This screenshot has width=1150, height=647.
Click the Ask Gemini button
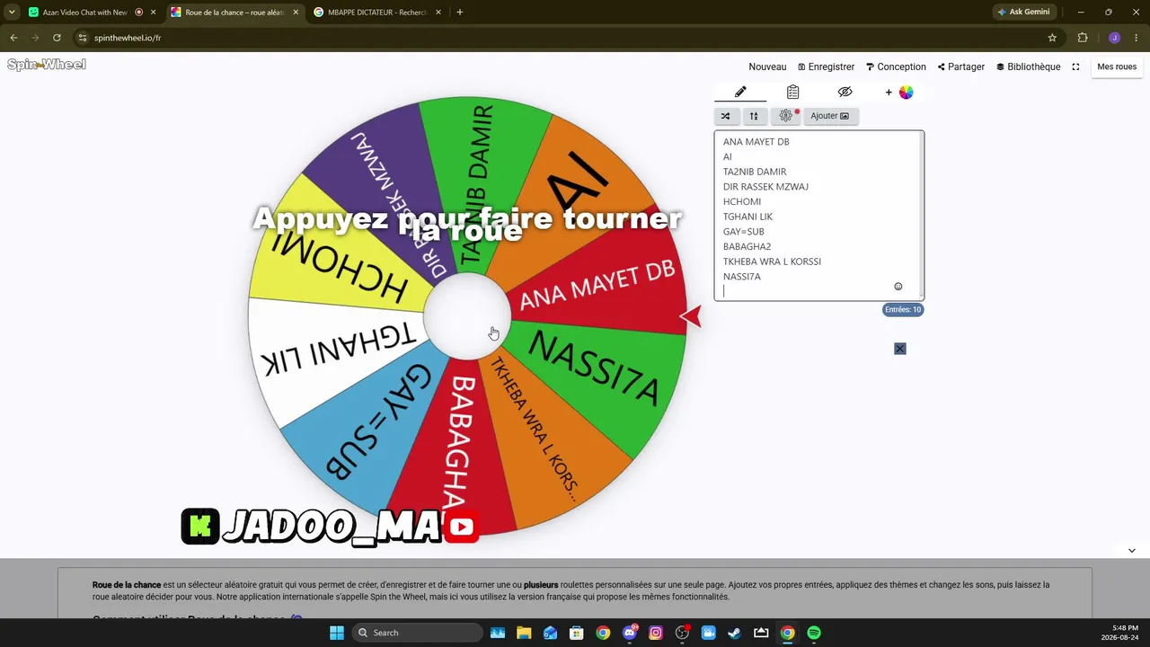1023,12
